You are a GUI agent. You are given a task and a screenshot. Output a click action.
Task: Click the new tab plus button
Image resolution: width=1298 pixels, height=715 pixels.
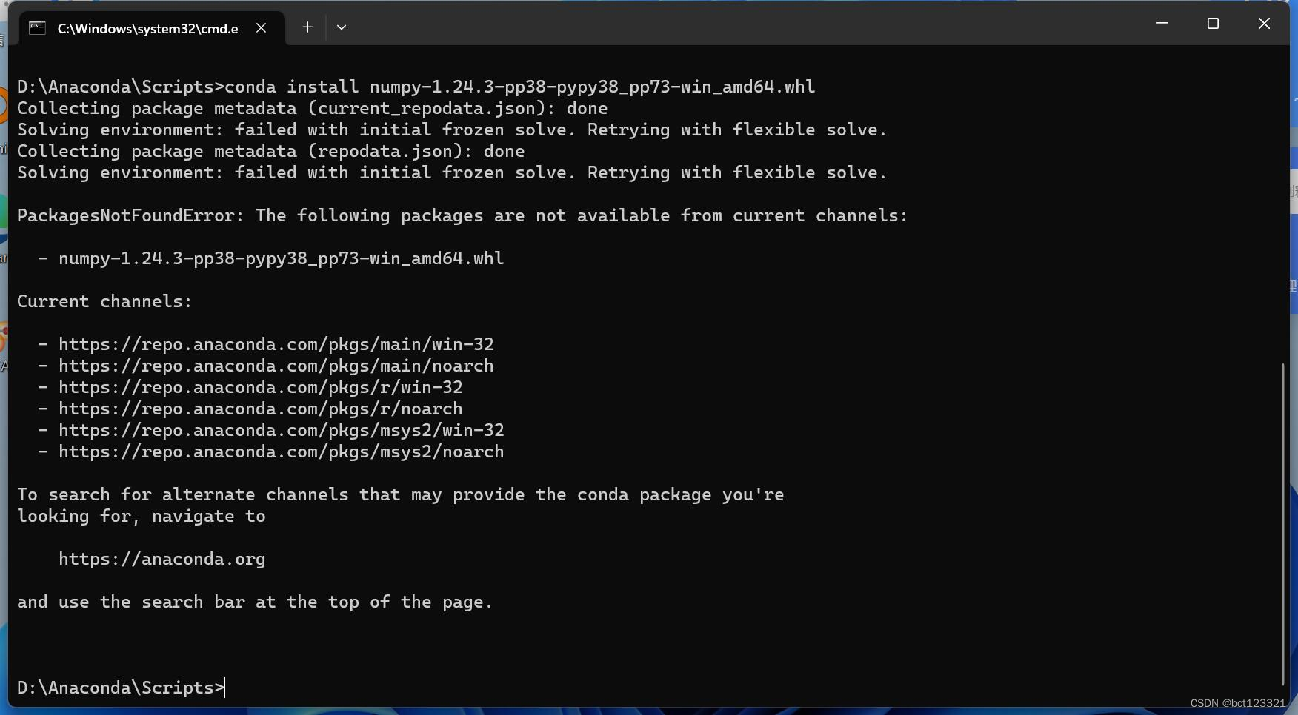(x=307, y=27)
